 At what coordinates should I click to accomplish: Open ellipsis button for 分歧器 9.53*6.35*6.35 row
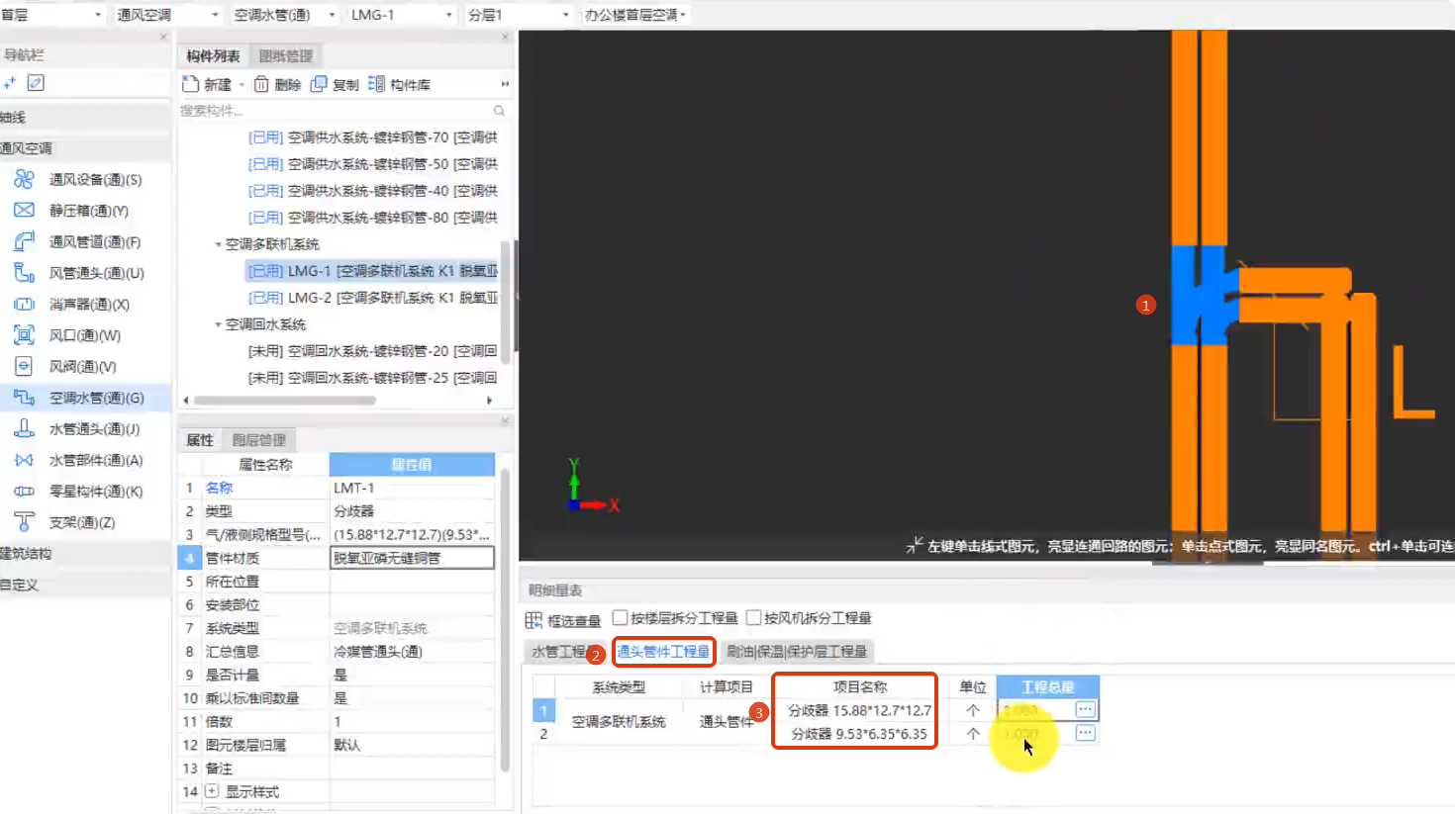[x=1085, y=733]
